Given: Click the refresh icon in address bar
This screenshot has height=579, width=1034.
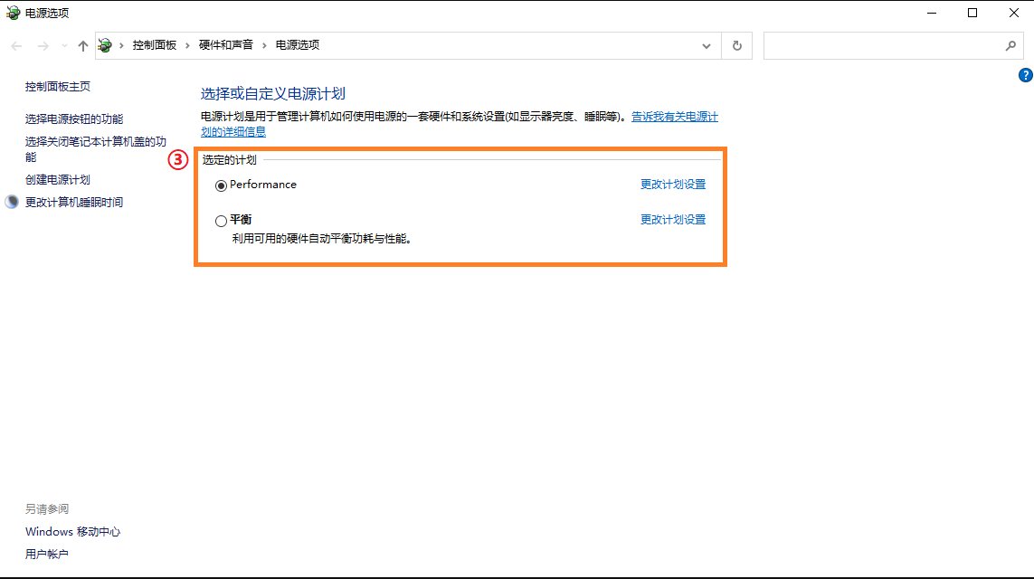Looking at the screenshot, I should 737,44.
